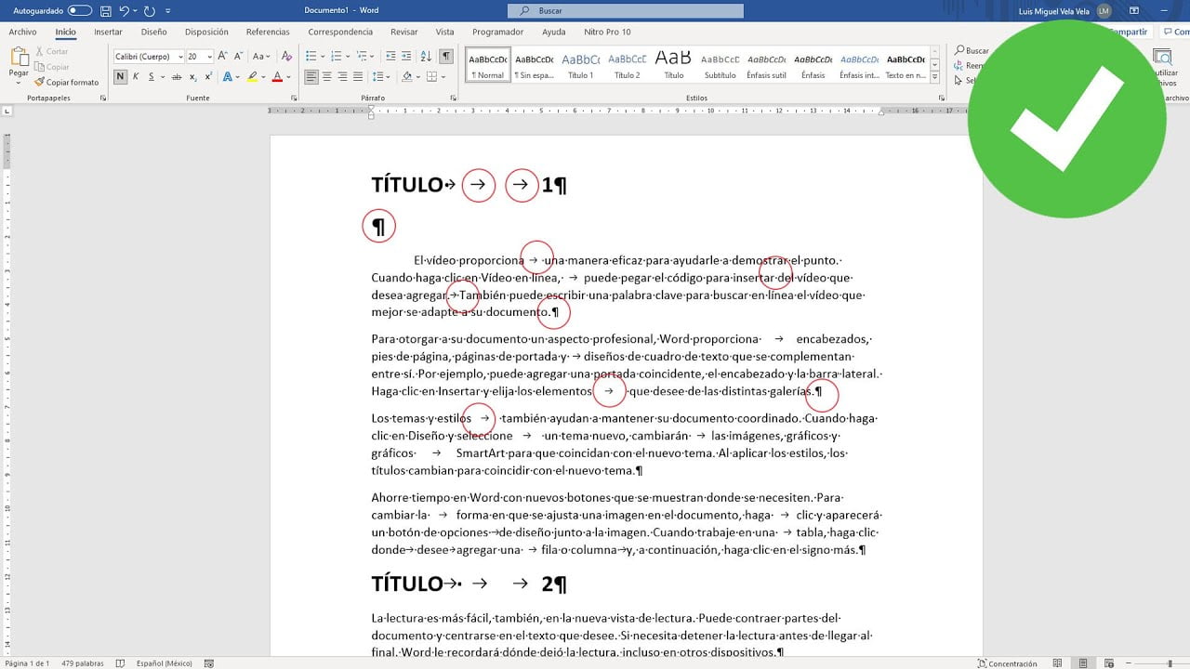Click the text effects A icon

click(x=229, y=76)
